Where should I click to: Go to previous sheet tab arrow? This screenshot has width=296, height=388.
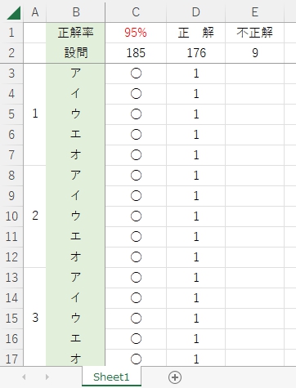(x=24, y=377)
